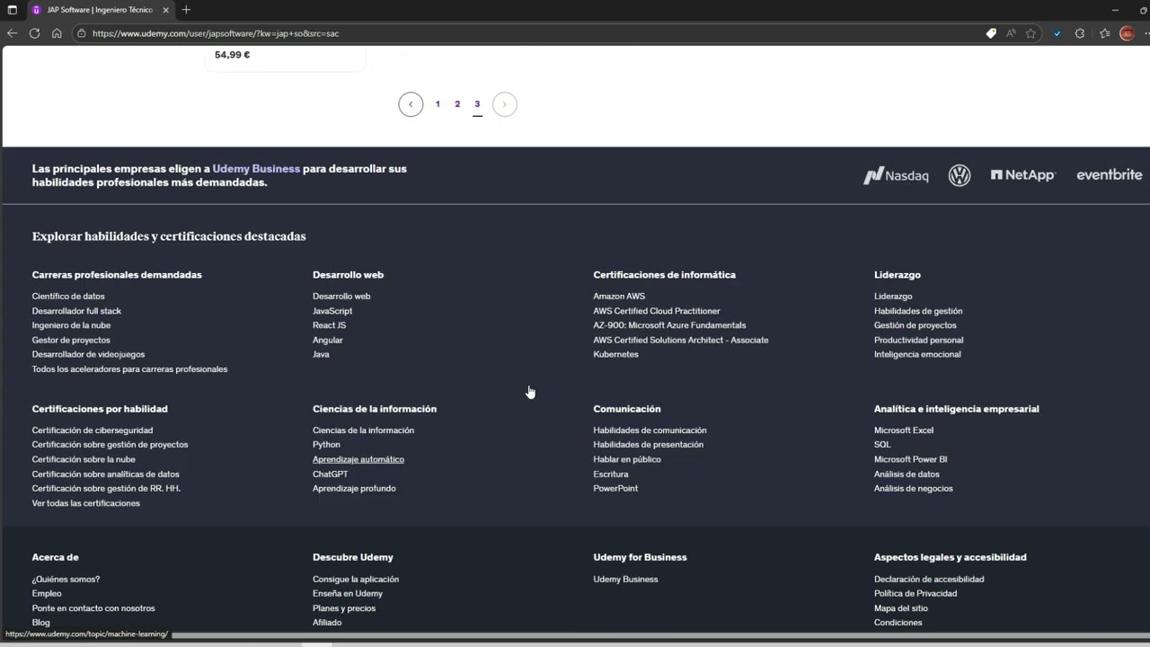Screen dimensions: 1150x647
Task: Open Todos los aceleradores para carreras profesionales
Action: tap(129, 368)
